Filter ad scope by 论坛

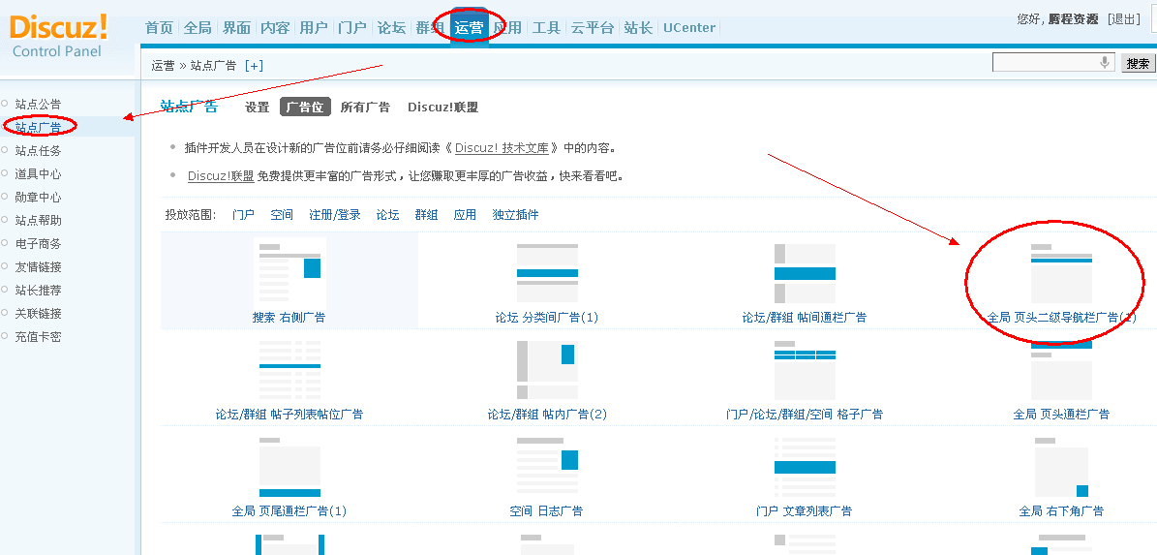pos(388,215)
